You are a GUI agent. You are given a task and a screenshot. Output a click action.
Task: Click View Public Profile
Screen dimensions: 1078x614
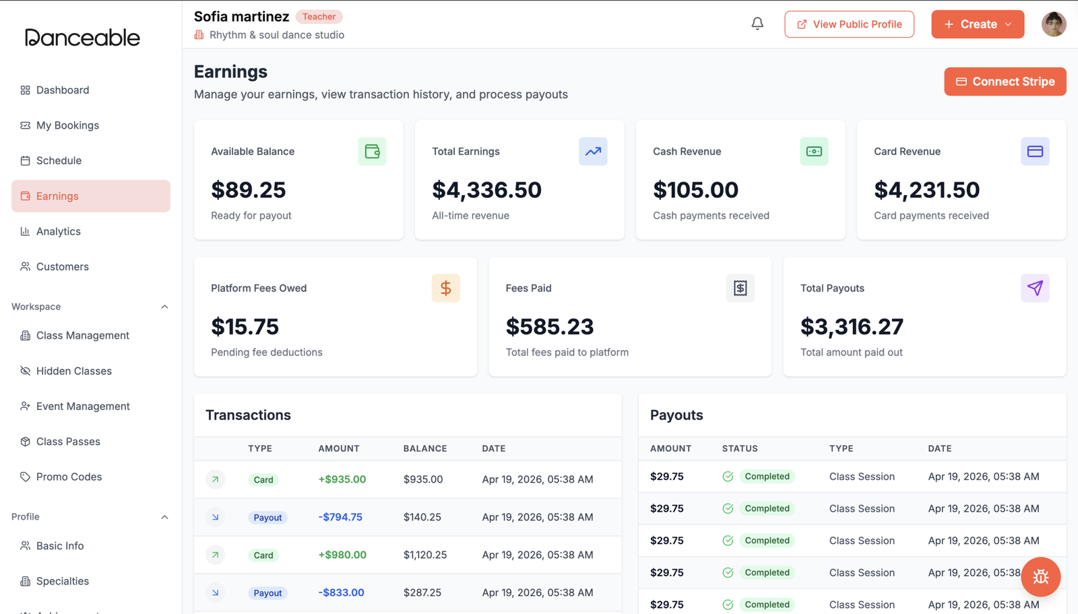[849, 24]
